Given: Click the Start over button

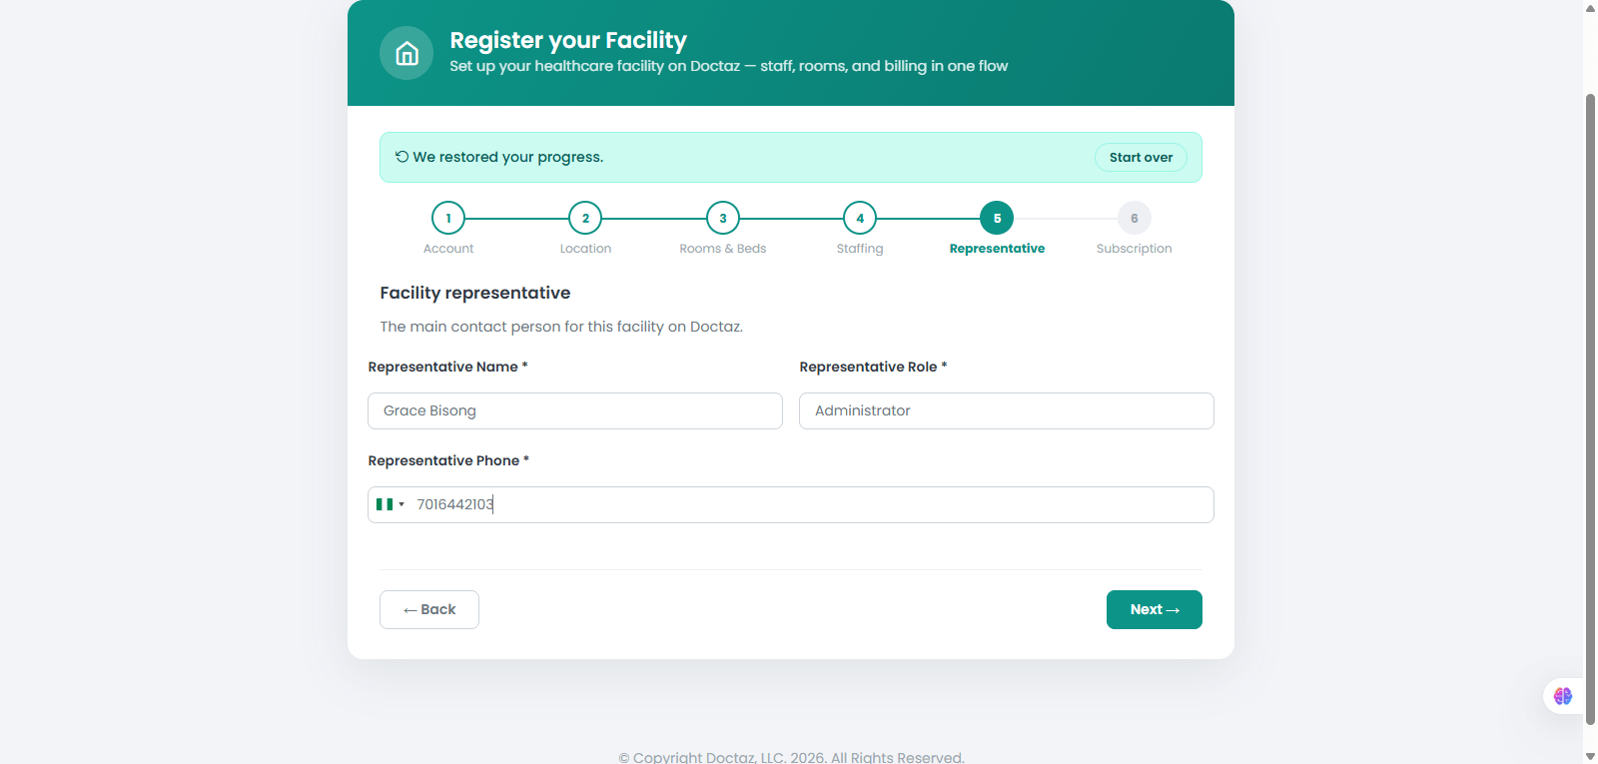Looking at the screenshot, I should pos(1141,157).
